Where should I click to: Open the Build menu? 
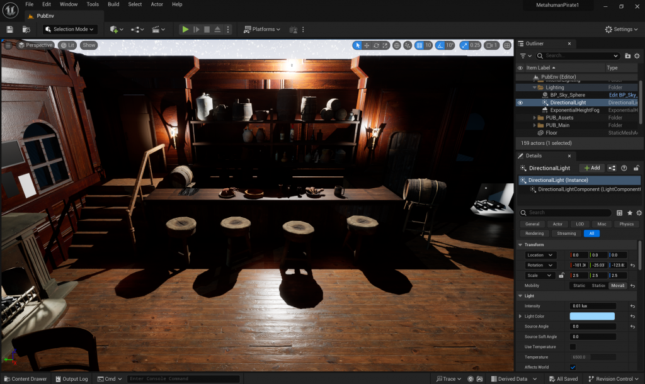click(x=113, y=4)
